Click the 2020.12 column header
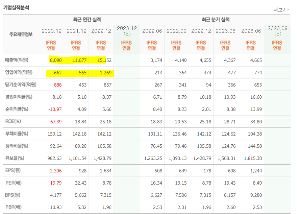This screenshot has height=214, width=297. [x=51, y=31]
